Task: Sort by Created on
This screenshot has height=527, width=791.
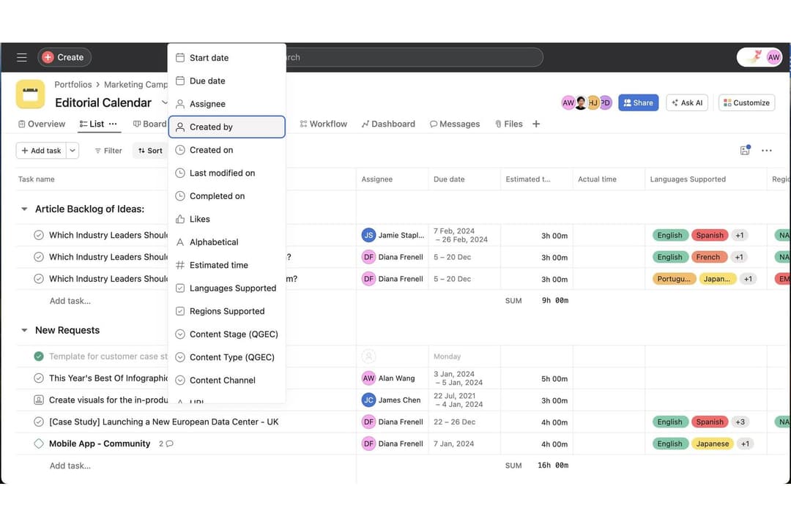Action: [227, 150]
